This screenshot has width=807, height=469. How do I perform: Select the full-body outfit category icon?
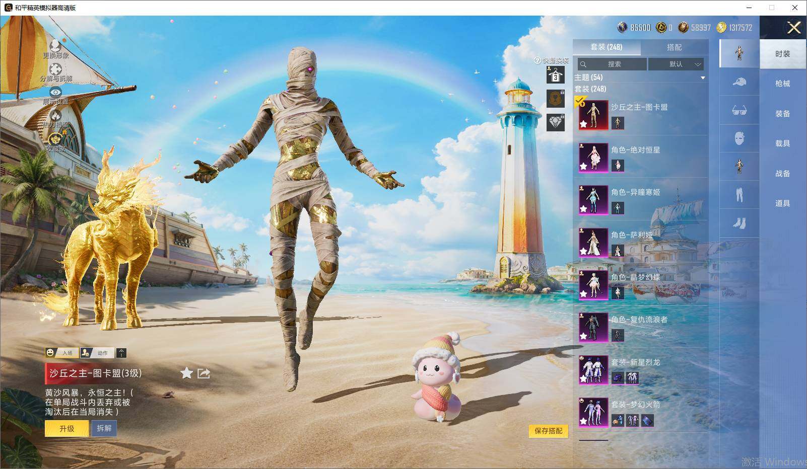(x=739, y=53)
